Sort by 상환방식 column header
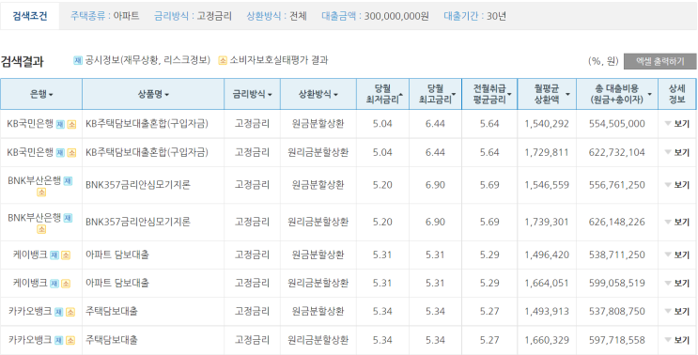 [318, 94]
